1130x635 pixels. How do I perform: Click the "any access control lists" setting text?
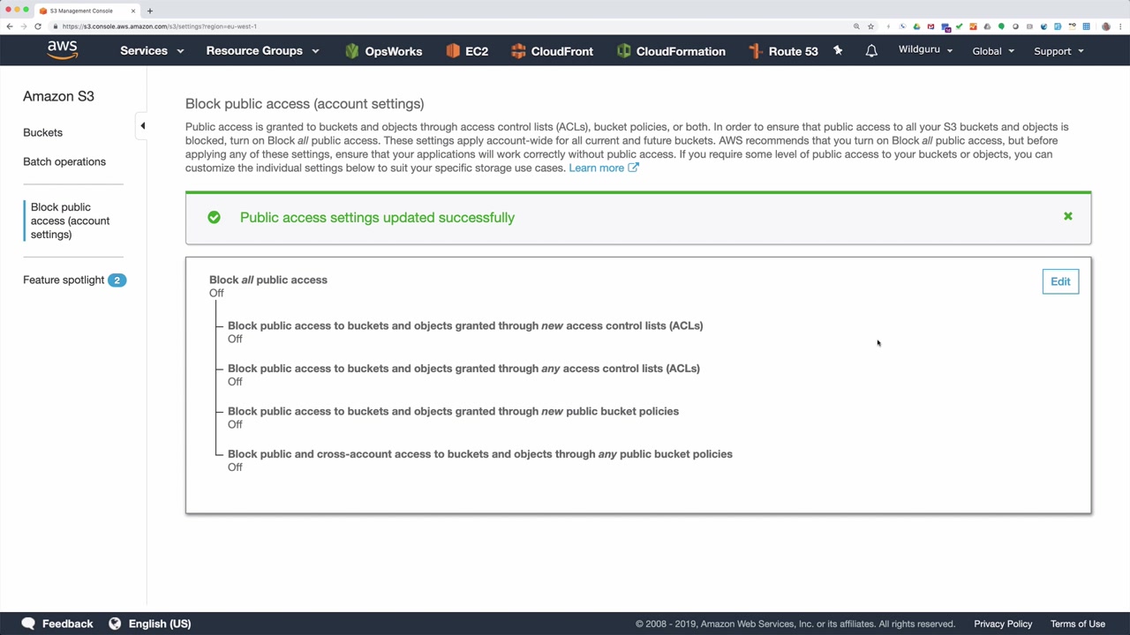tap(463, 369)
